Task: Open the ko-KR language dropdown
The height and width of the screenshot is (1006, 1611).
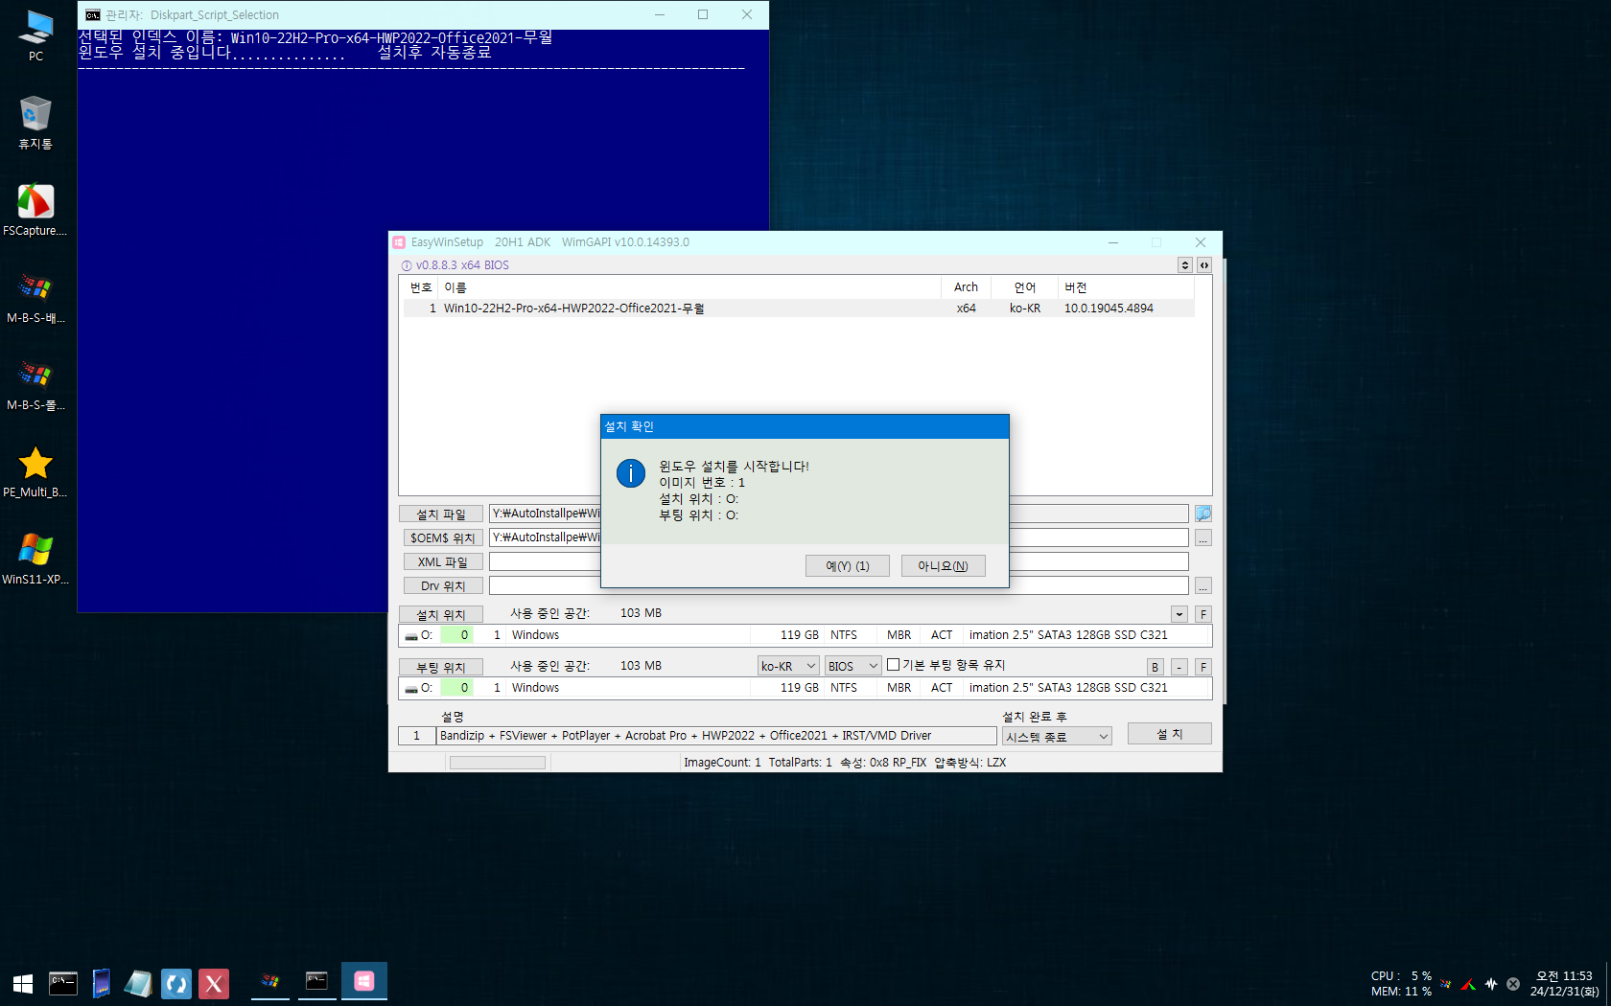Action: 788,666
